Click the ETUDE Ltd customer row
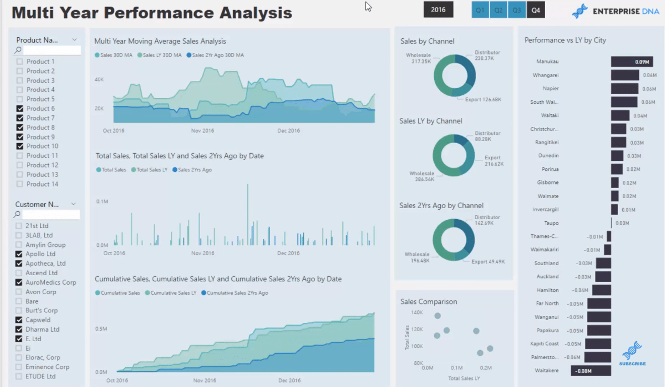The image size is (665, 387). tap(40, 376)
